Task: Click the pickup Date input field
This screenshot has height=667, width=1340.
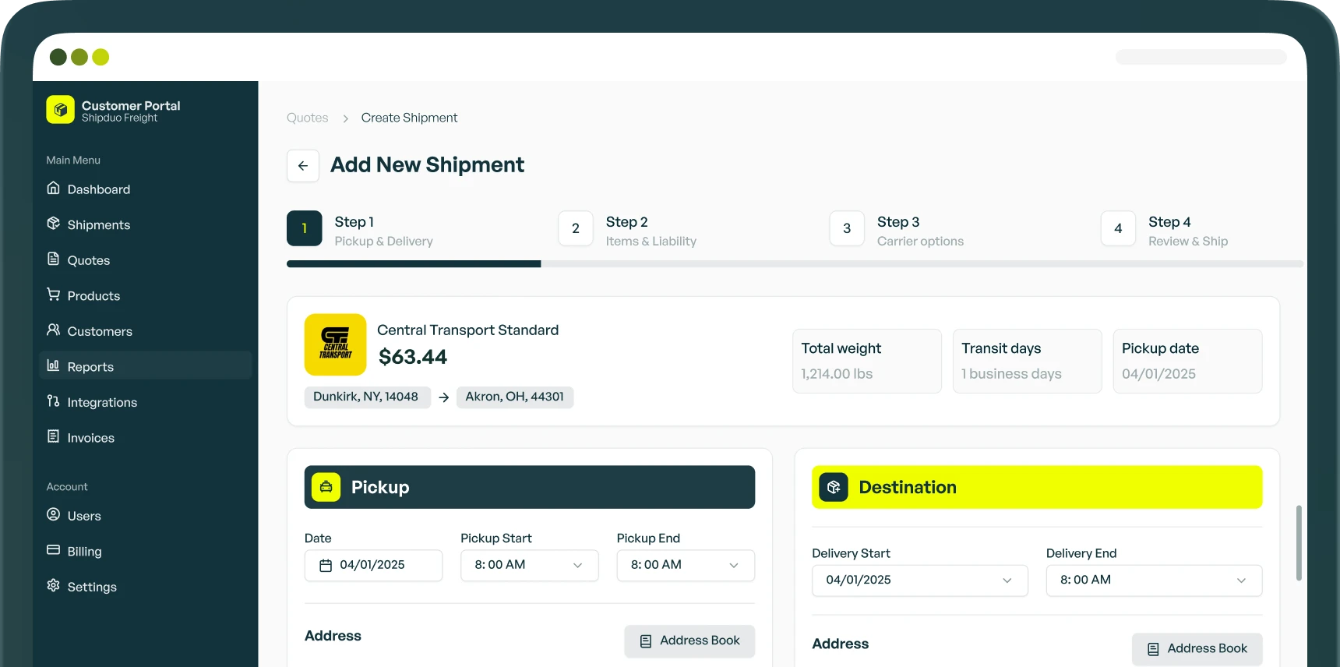Action: pyautogui.click(x=373, y=565)
